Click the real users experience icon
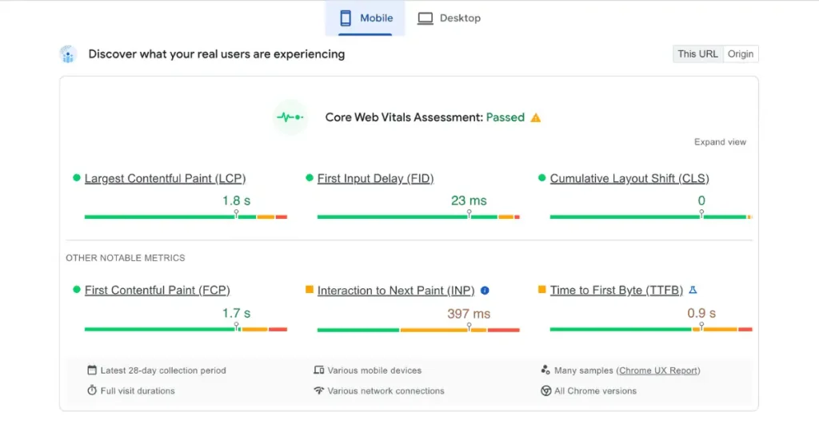 point(68,54)
